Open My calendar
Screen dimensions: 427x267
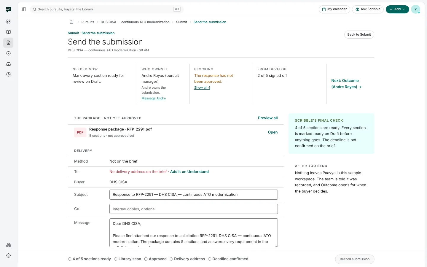(334, 9)
